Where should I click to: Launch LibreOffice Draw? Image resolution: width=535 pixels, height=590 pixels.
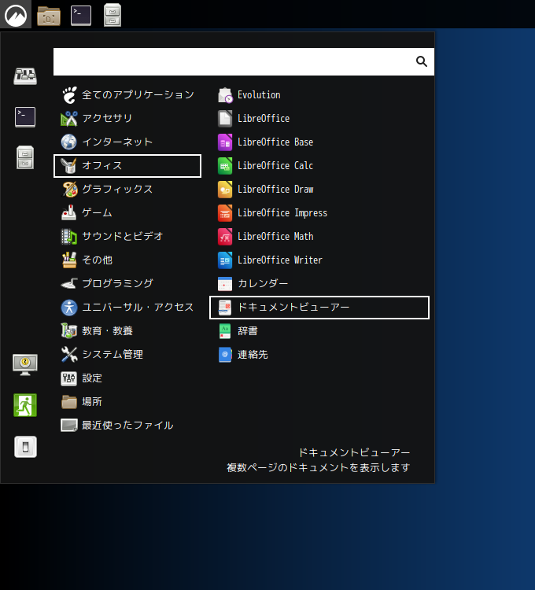[319, 190]
